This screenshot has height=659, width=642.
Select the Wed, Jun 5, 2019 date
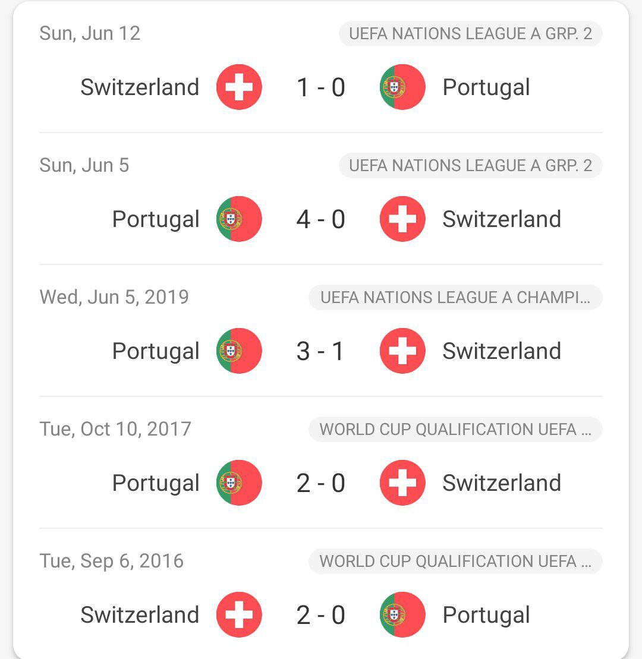pyautogui.click(x=114, y=297)
